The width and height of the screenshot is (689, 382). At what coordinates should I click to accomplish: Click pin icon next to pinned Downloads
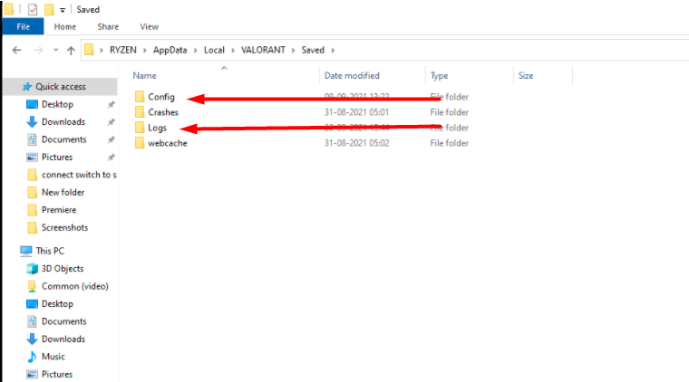point(112,122)
